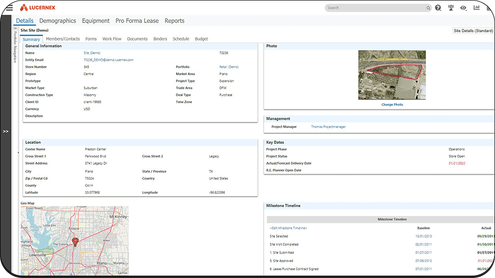This screenshot has width=495, height=278.
Task: Open the Help question mark icon
Action: [x=438, y=8]
